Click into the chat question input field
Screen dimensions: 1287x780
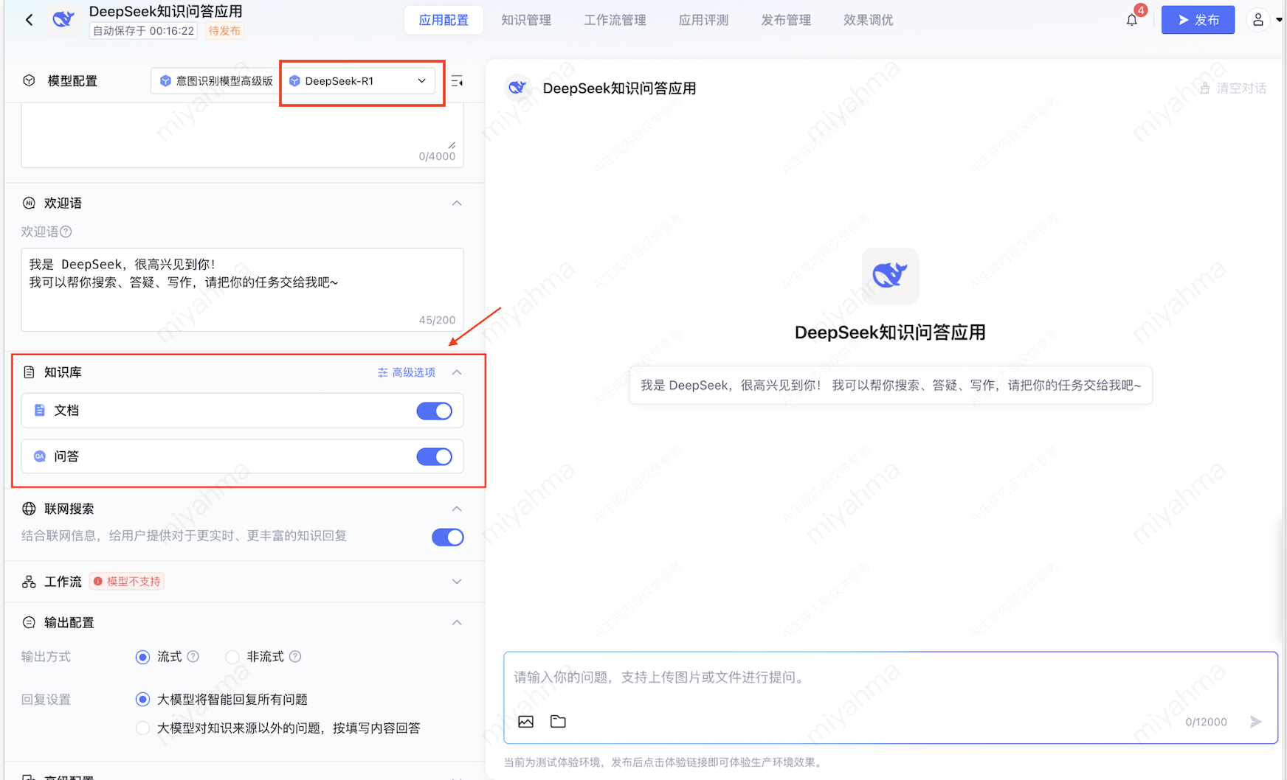point(890,678)
